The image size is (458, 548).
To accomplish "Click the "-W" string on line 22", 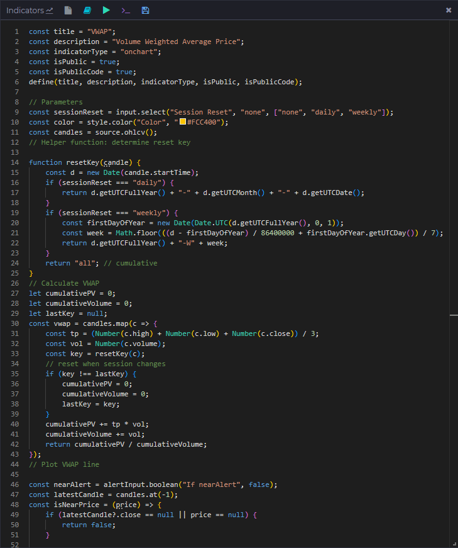I will pos(187,243).
